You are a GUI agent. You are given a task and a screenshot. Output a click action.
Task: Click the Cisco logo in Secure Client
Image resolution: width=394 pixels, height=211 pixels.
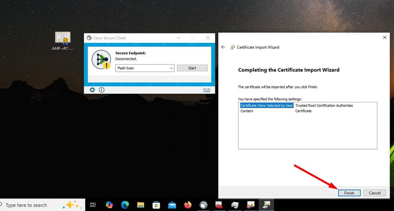pos(206,90)
